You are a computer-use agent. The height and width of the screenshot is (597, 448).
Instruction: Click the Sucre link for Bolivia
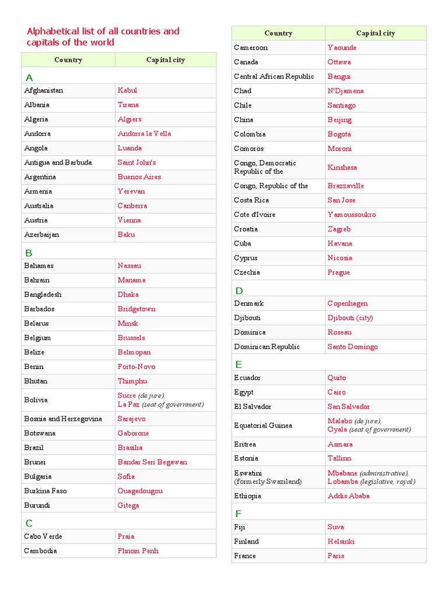click(127, 395)
